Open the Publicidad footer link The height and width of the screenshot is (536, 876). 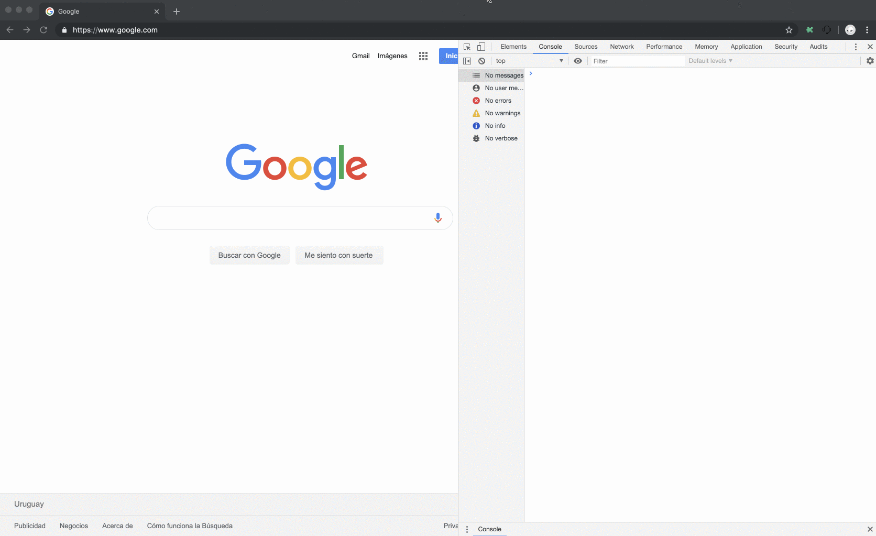coord(30,526)
